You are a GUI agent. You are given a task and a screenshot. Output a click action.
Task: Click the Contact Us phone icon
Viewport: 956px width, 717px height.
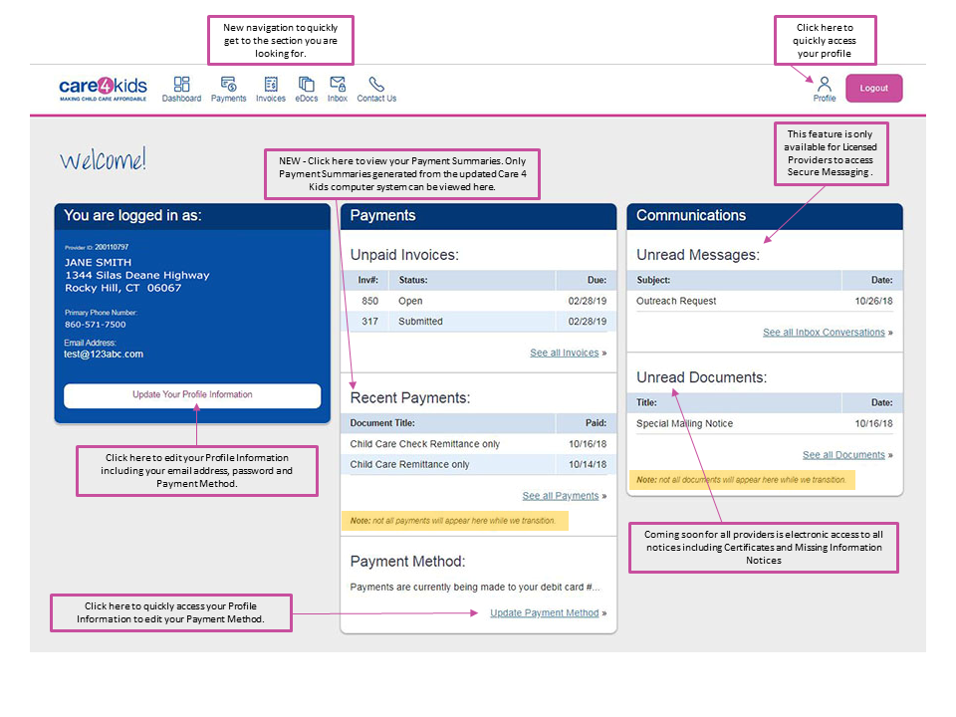click(x=375, y=88)
